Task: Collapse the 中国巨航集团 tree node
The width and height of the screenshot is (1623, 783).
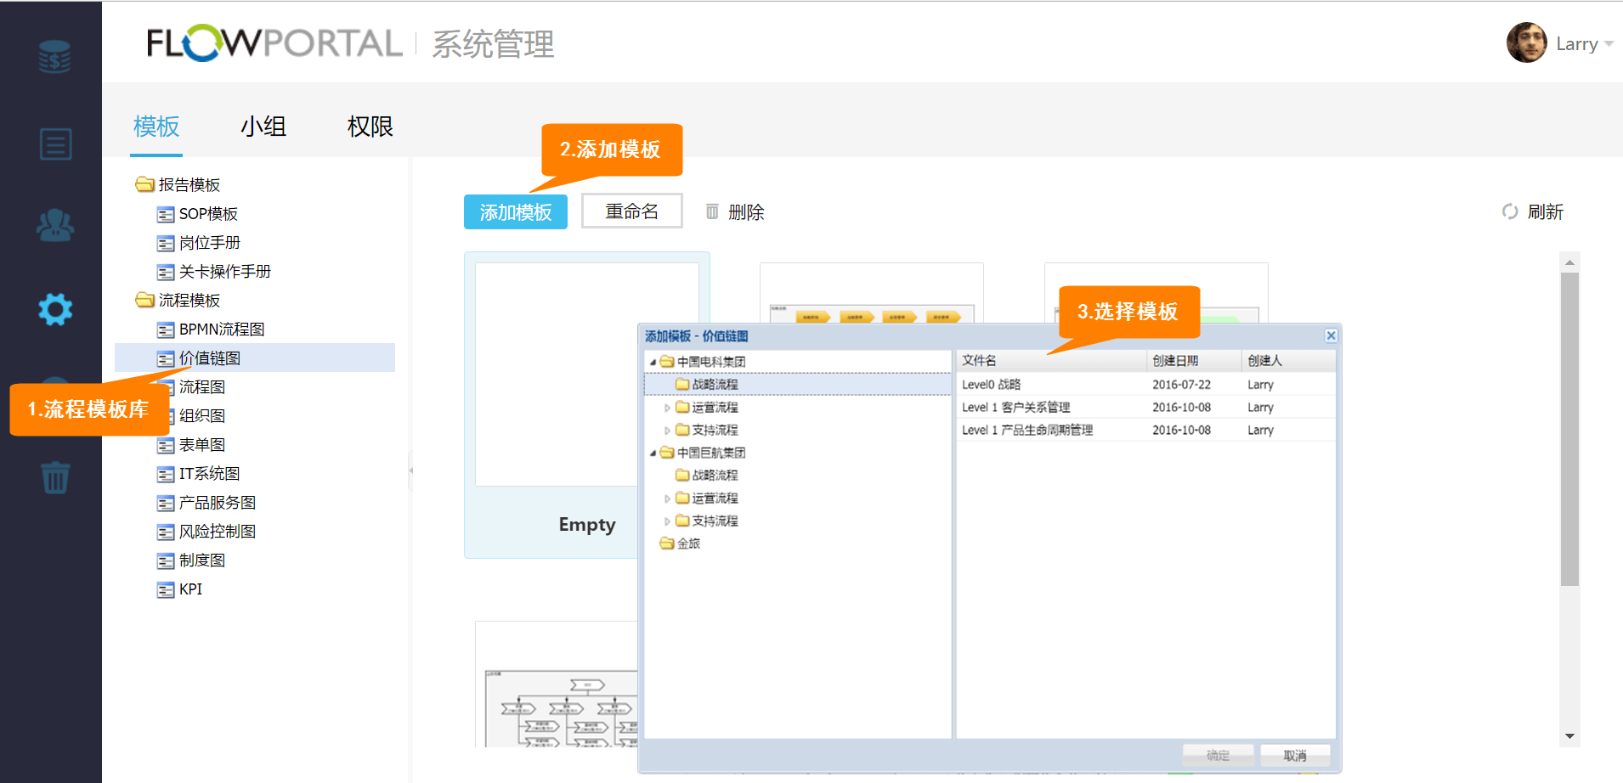Action: click(653, 453)
